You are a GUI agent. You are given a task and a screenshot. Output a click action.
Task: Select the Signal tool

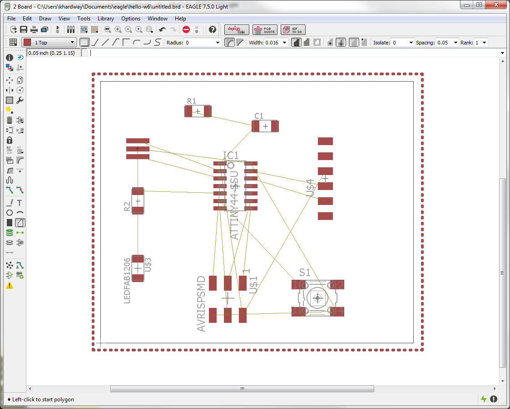click(x=20, y=233)
